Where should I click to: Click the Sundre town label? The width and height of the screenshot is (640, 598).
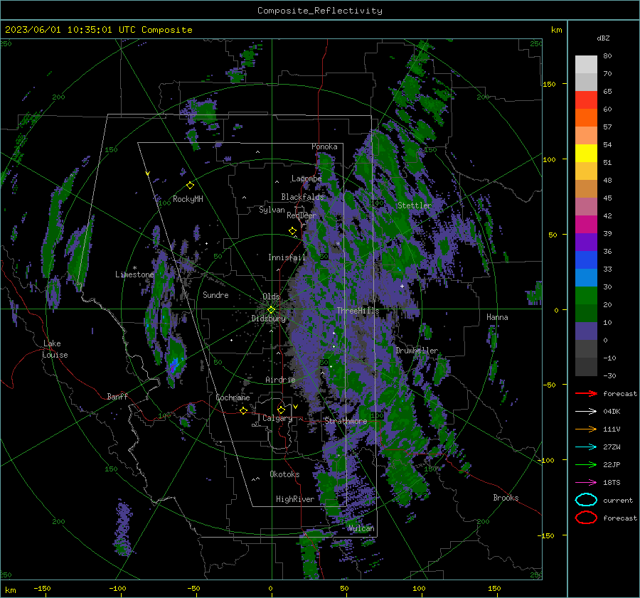(215, 294)
